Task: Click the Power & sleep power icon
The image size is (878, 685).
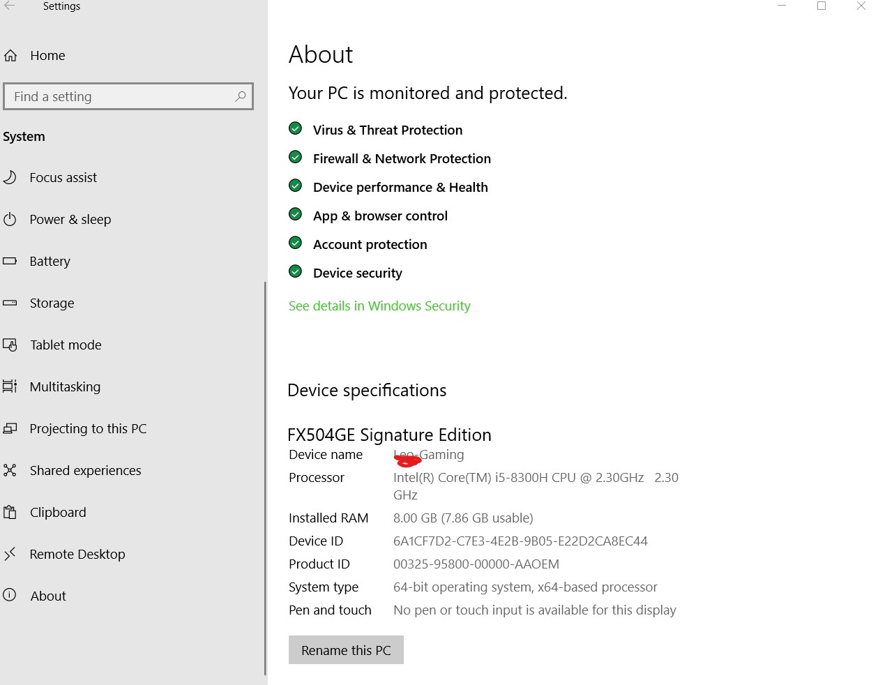Action: [10, 219]
